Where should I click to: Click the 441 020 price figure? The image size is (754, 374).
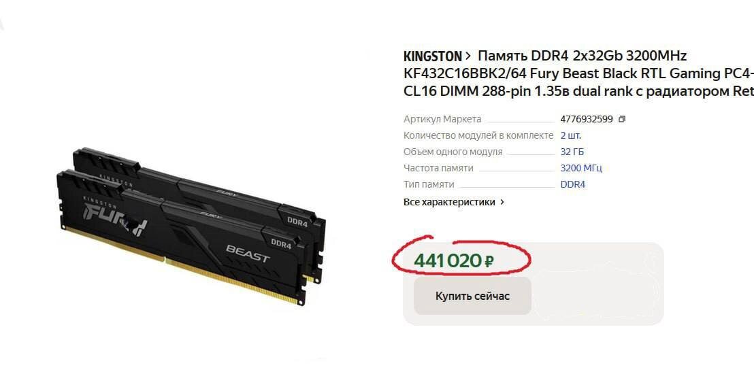coord(448,260)
